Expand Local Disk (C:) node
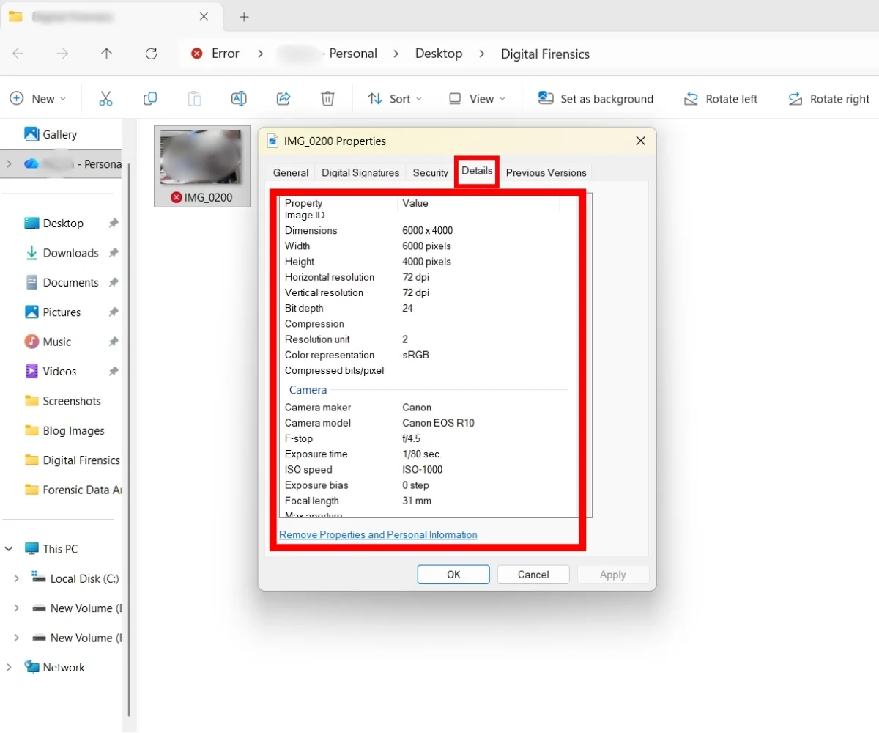Image resolution: width=879 pixels, height=733 pixels. point(16,578)
